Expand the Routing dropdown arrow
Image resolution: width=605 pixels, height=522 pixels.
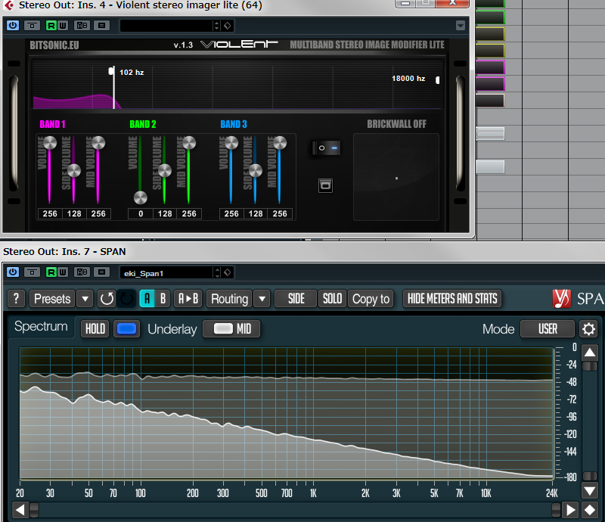[x=262, y=299]
